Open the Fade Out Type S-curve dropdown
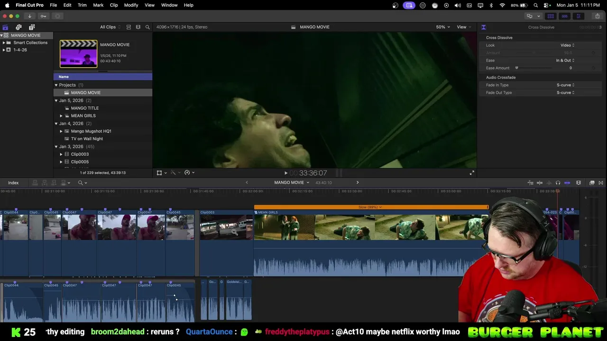This screenshot has width=607, height=341. click(x=565, y=93)
